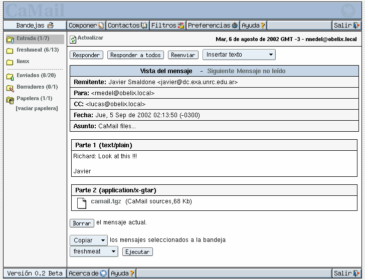Open the Contactos menu
The width and height of the screenshot is (365, 280).
click(127, 25)
